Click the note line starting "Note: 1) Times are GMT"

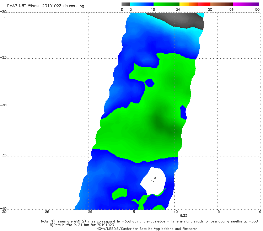point(149,221)
